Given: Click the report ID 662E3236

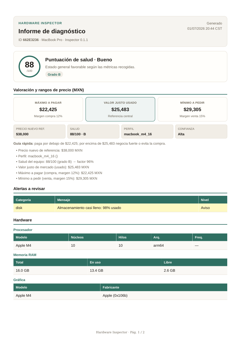Looking at the screenshot, I should point(31,40).
